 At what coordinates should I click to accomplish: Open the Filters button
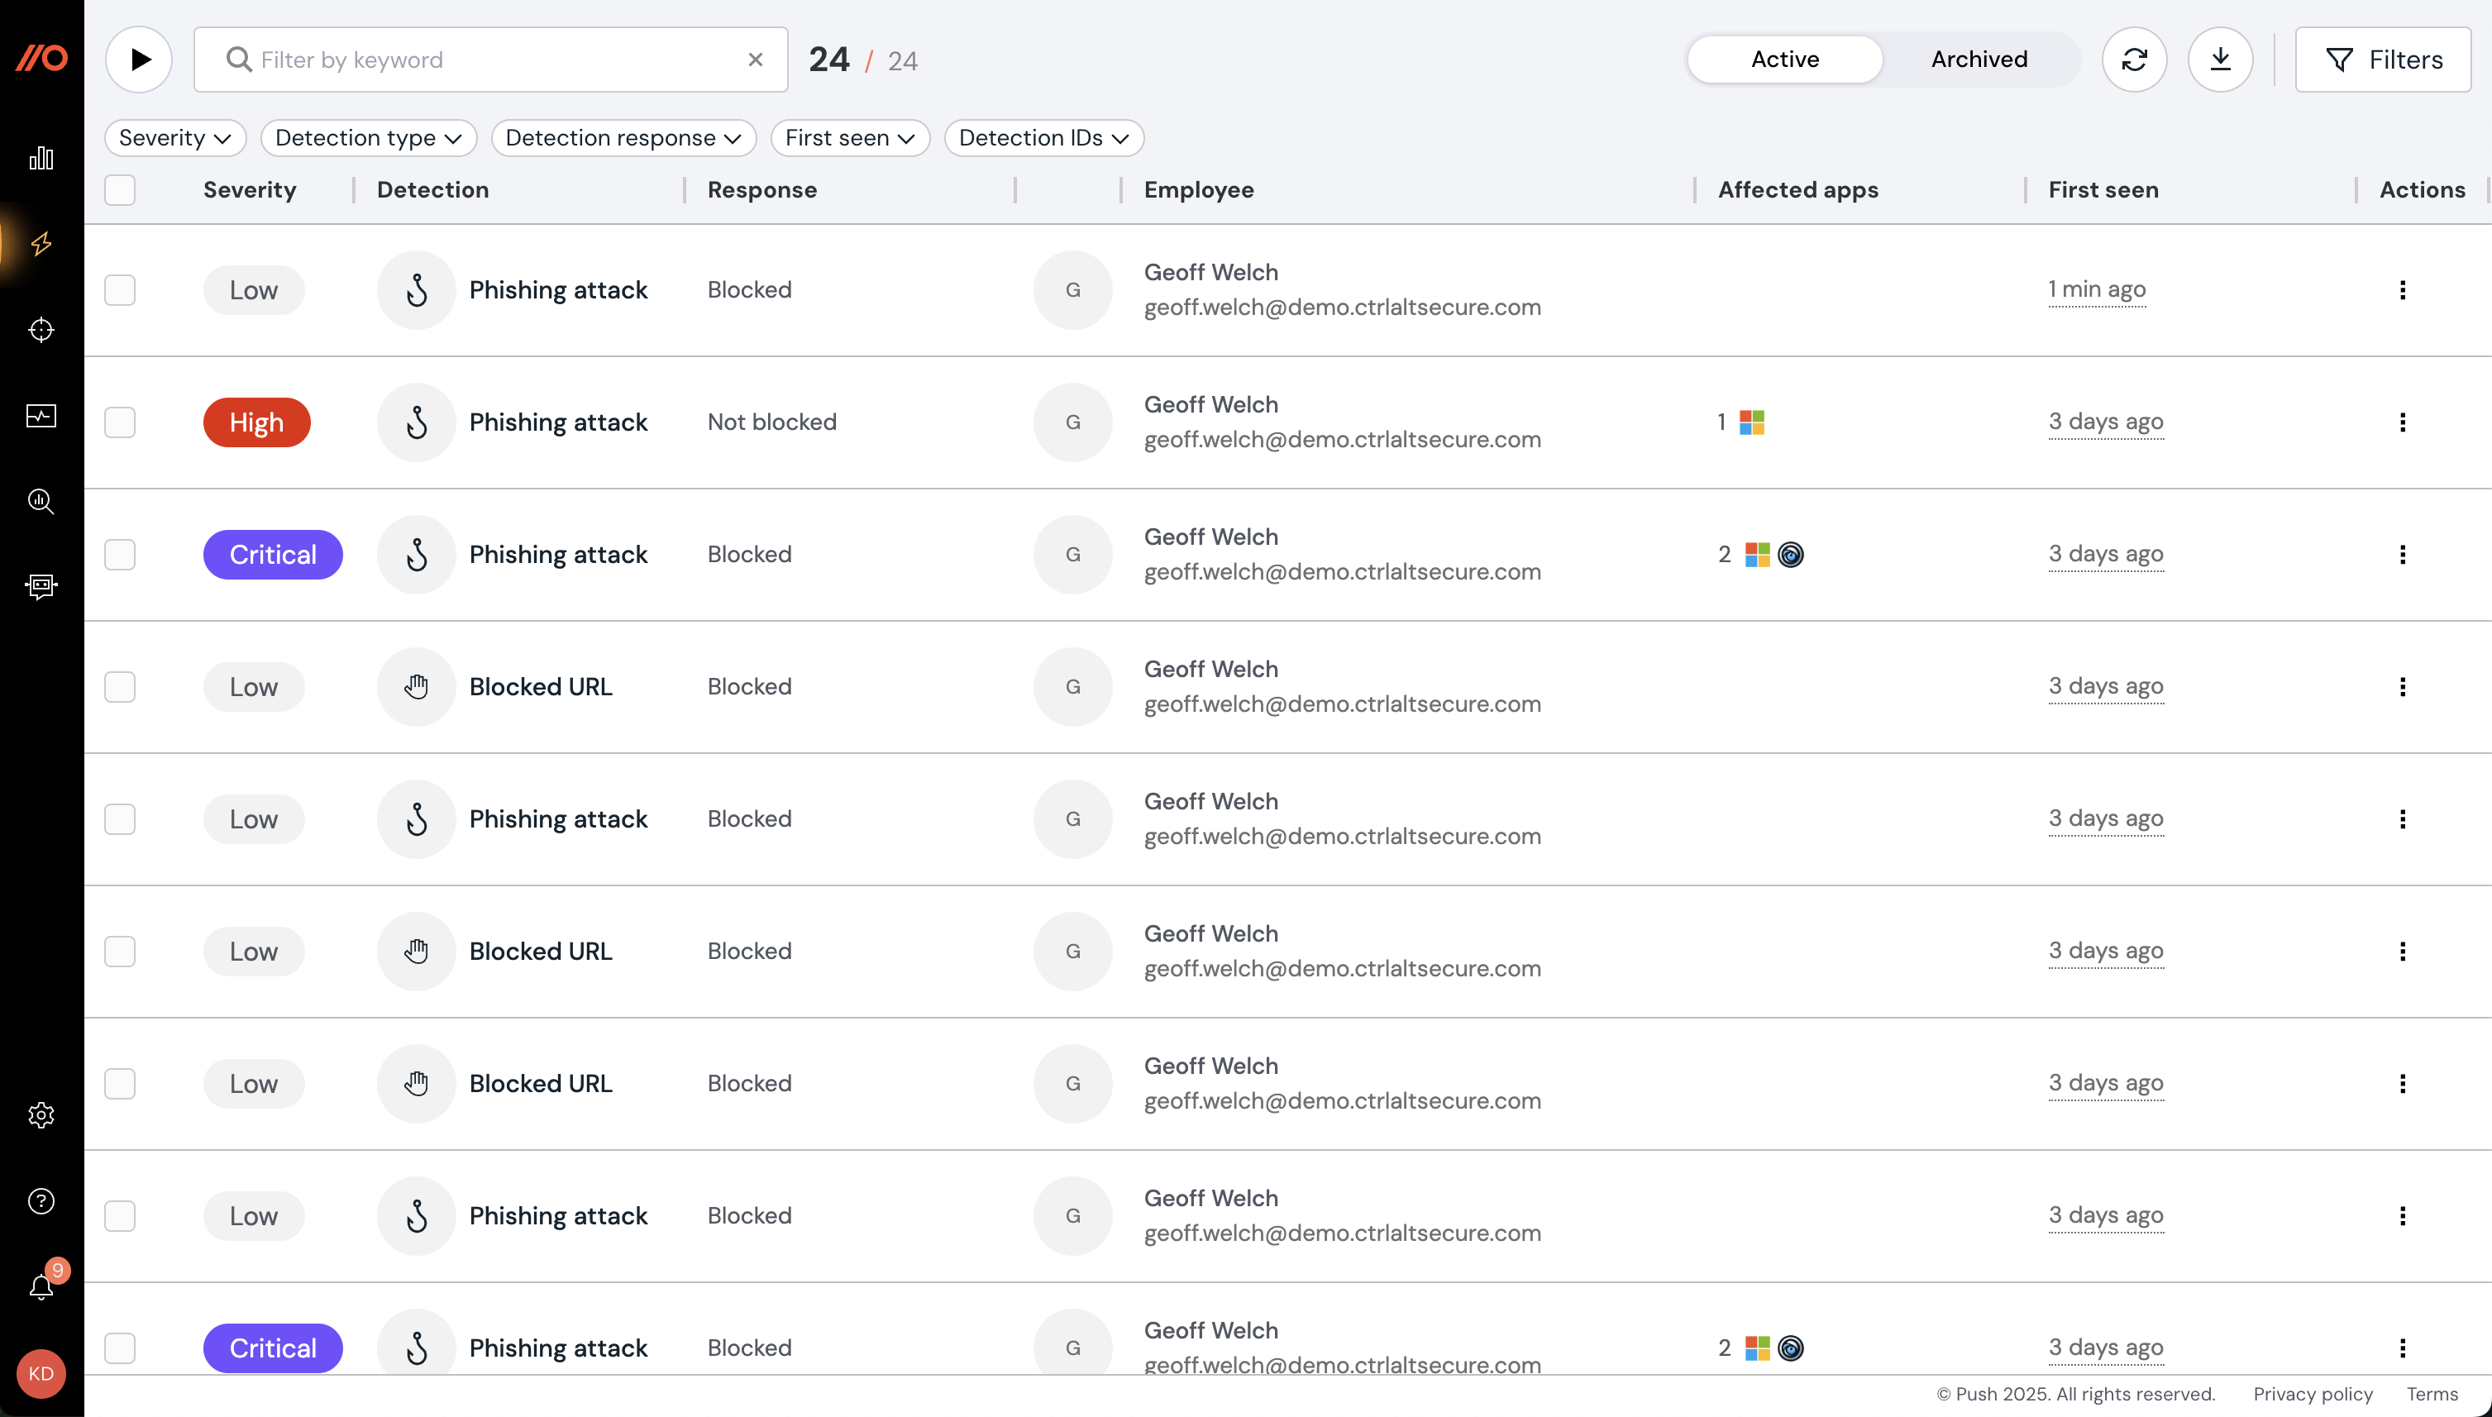(2382, 60)
